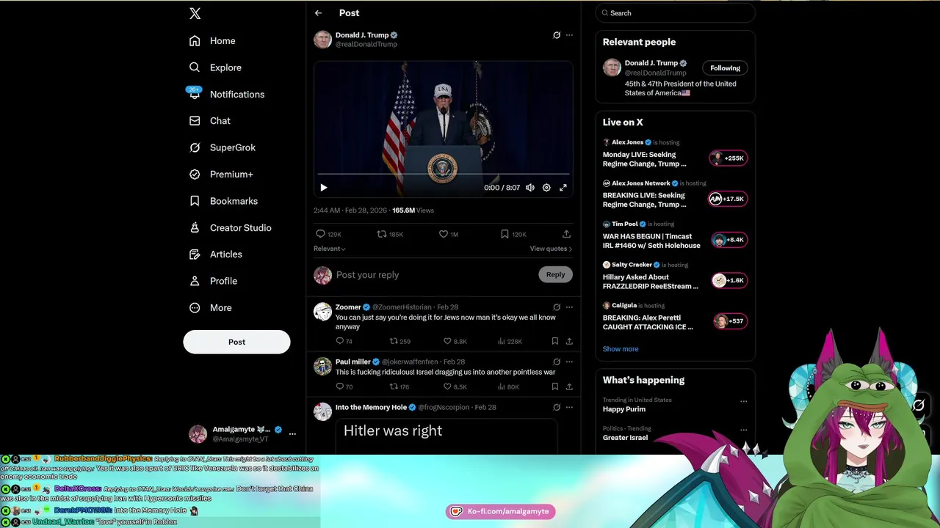Share Trump's post via share icon
The image size is (940, 528).
coord(566,234)
